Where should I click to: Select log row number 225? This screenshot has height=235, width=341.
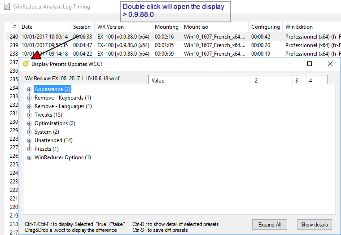point(14,165)
